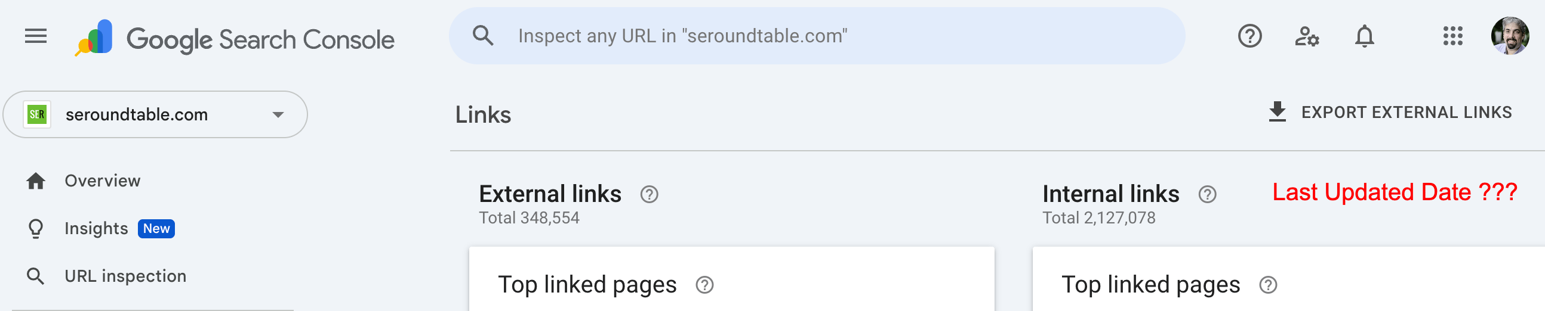Open Insights in the sidebar
1545x311 pixels.
tap(96, 228)
